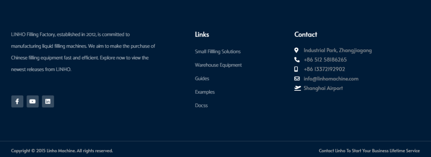The image size is (431, 157).
Task: Open the Guides footer link
Action: click(202, 78)
